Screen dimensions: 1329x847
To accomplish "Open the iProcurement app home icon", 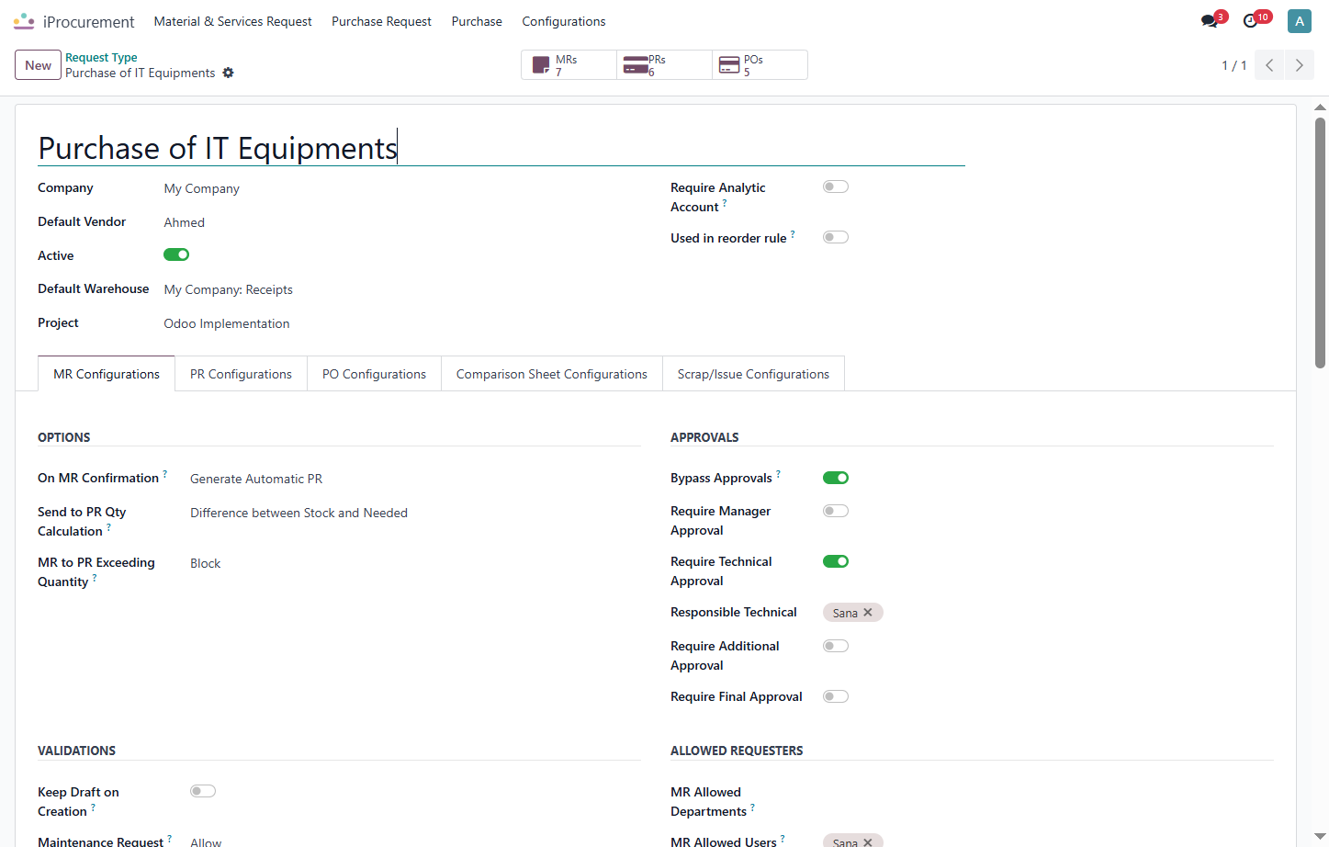I will [24, 21].
